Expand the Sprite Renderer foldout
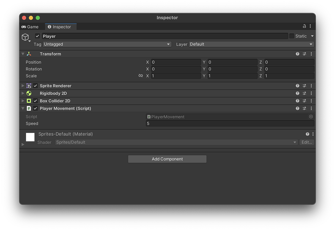This screenshot has height=230, width=335. tap(23, 86)
